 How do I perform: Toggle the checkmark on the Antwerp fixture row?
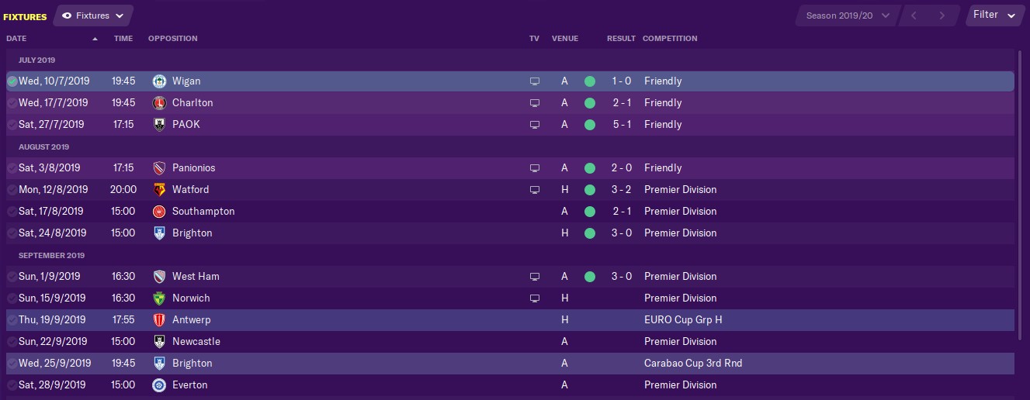point(12,320)
